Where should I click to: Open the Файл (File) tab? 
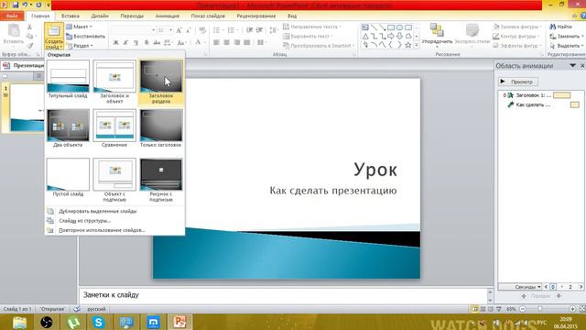(x=12, y=16)
